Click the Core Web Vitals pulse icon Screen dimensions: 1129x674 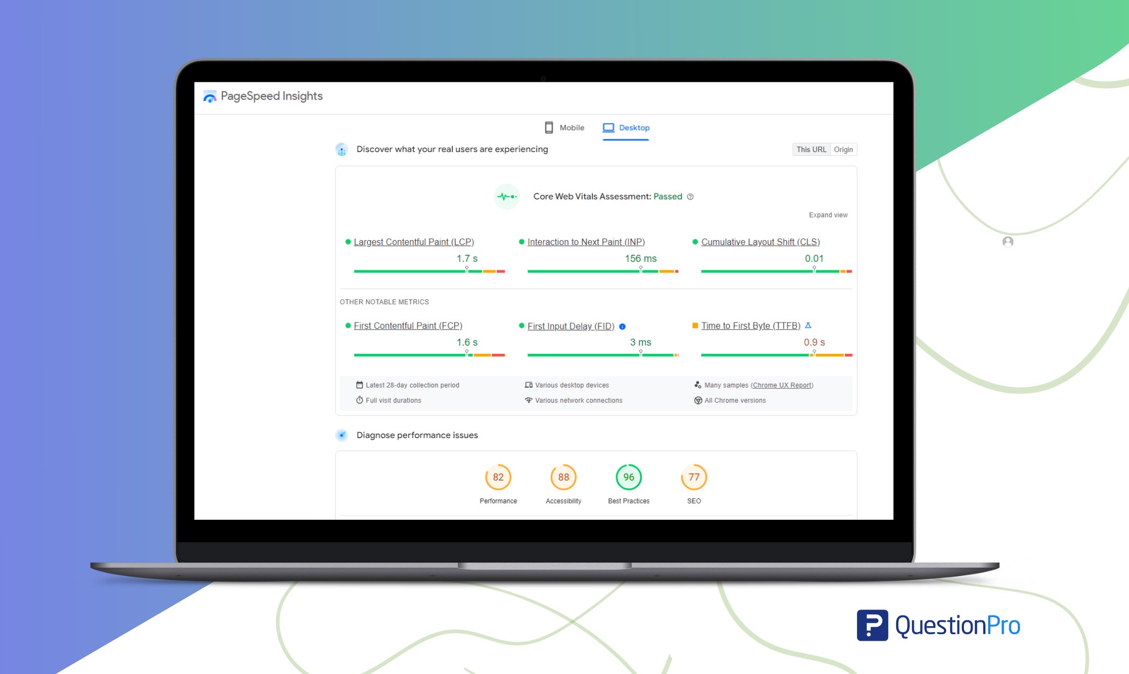506,196
